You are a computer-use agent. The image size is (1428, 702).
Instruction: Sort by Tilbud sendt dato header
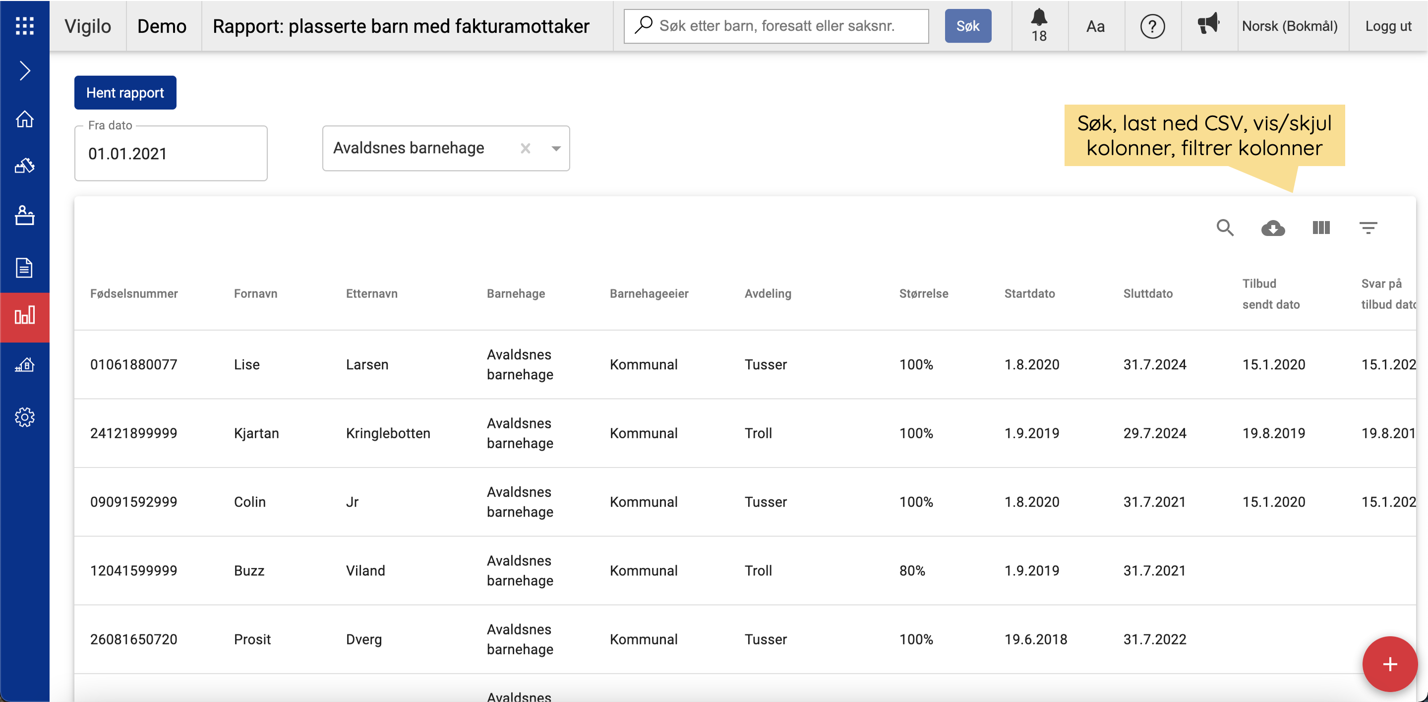point(1270,293)
